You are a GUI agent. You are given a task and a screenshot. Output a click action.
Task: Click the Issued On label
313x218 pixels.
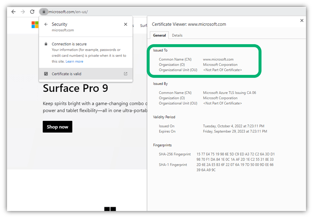point(166,126)
